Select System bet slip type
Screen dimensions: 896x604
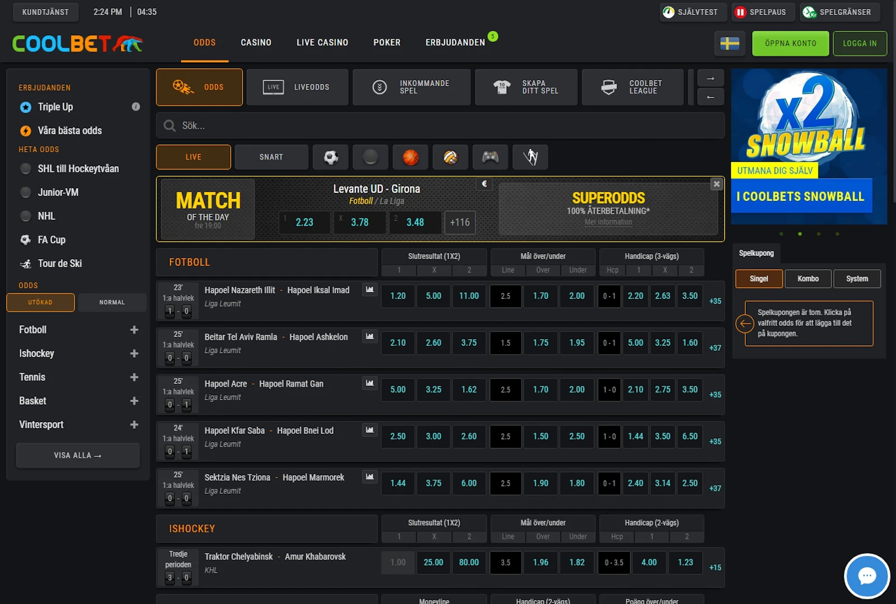(857, 279)
